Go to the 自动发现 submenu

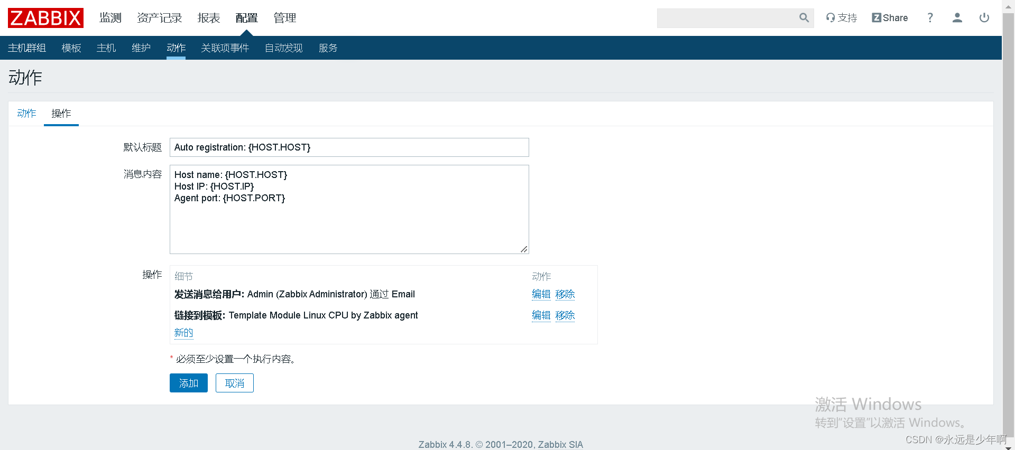click(284, 48)
